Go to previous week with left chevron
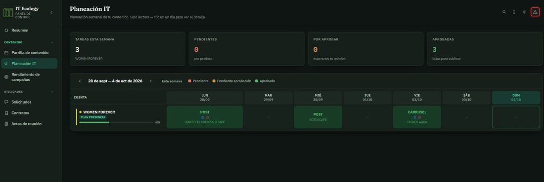Viewport: 544px width, 182px height. (x=80, y=81)
